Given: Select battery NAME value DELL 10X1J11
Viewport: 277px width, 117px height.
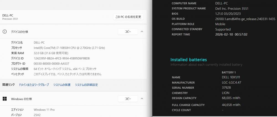Looking at the screenshot, I should (x=231, y=77).
